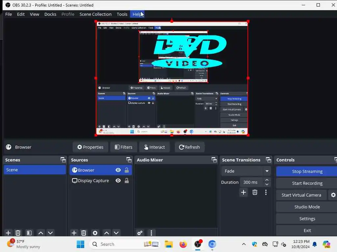Open clock and date in taskbar
337x252 pixels.
point(300,244)
